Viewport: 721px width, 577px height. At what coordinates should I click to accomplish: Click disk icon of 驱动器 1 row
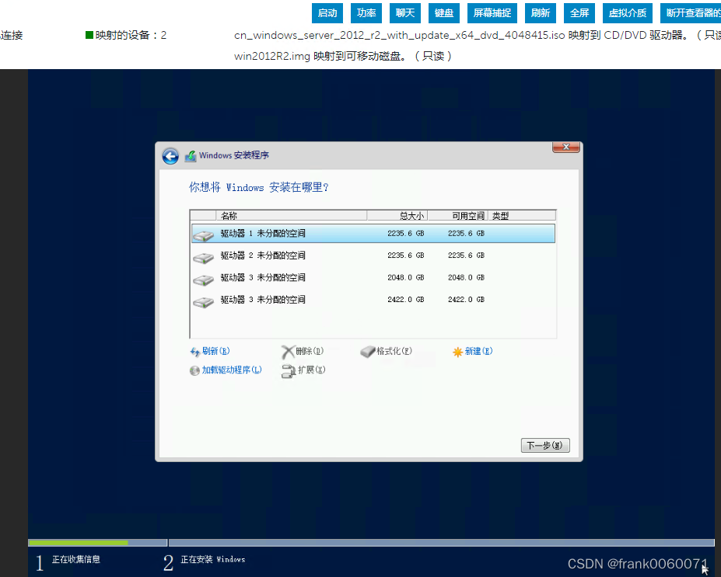[x=203, y=235]
